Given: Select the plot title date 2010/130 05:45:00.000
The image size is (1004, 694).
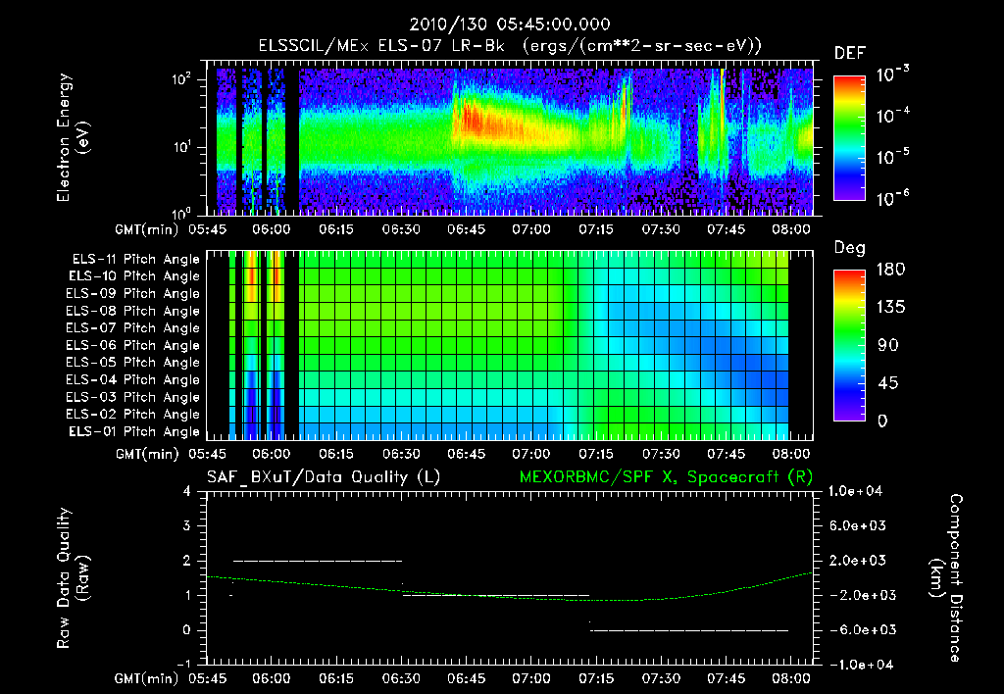Looking at the screenshot, I should pyautogui.click(x=510, y=25).
